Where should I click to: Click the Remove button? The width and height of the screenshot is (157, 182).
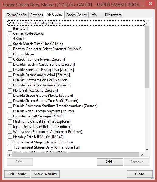[x=137, y=162]
